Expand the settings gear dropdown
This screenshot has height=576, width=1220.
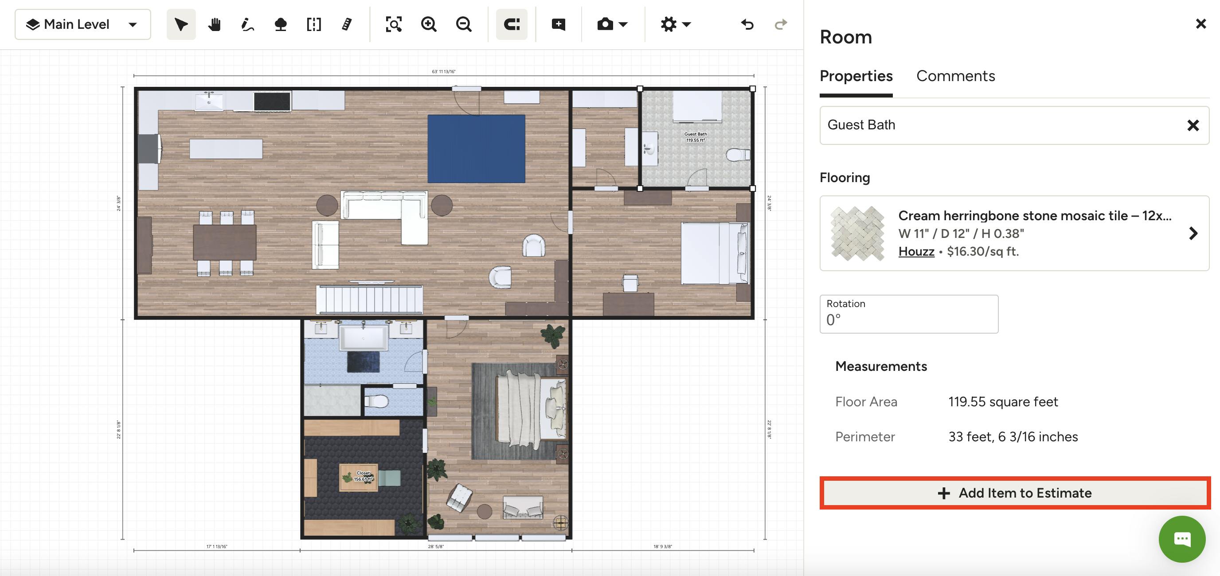[675, 24]
